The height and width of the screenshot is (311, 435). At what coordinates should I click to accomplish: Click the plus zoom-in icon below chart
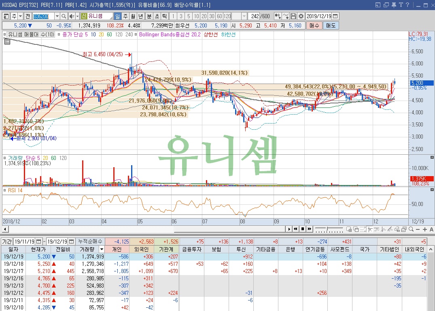pyautogui.click(x=425, y=229)
